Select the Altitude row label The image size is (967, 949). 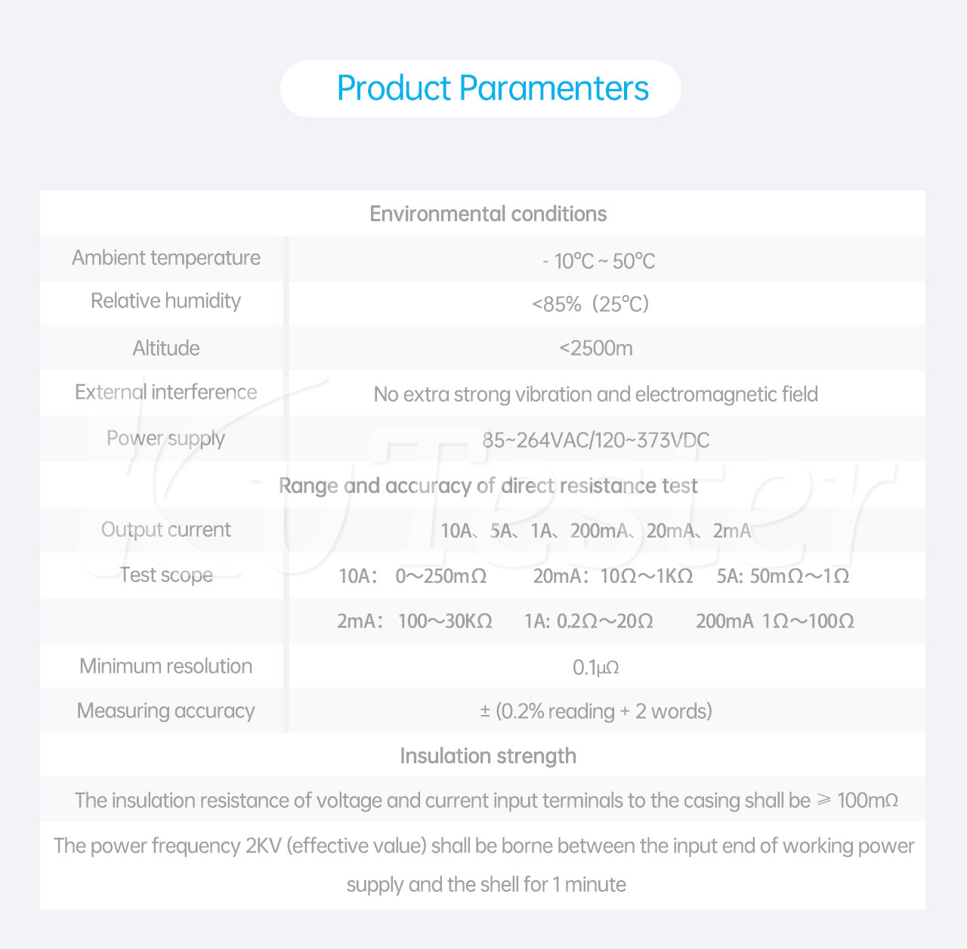[x=166, y=348]
